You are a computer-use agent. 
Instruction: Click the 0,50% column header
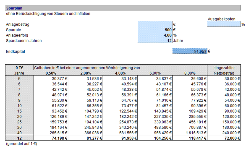tap(51, 73)
